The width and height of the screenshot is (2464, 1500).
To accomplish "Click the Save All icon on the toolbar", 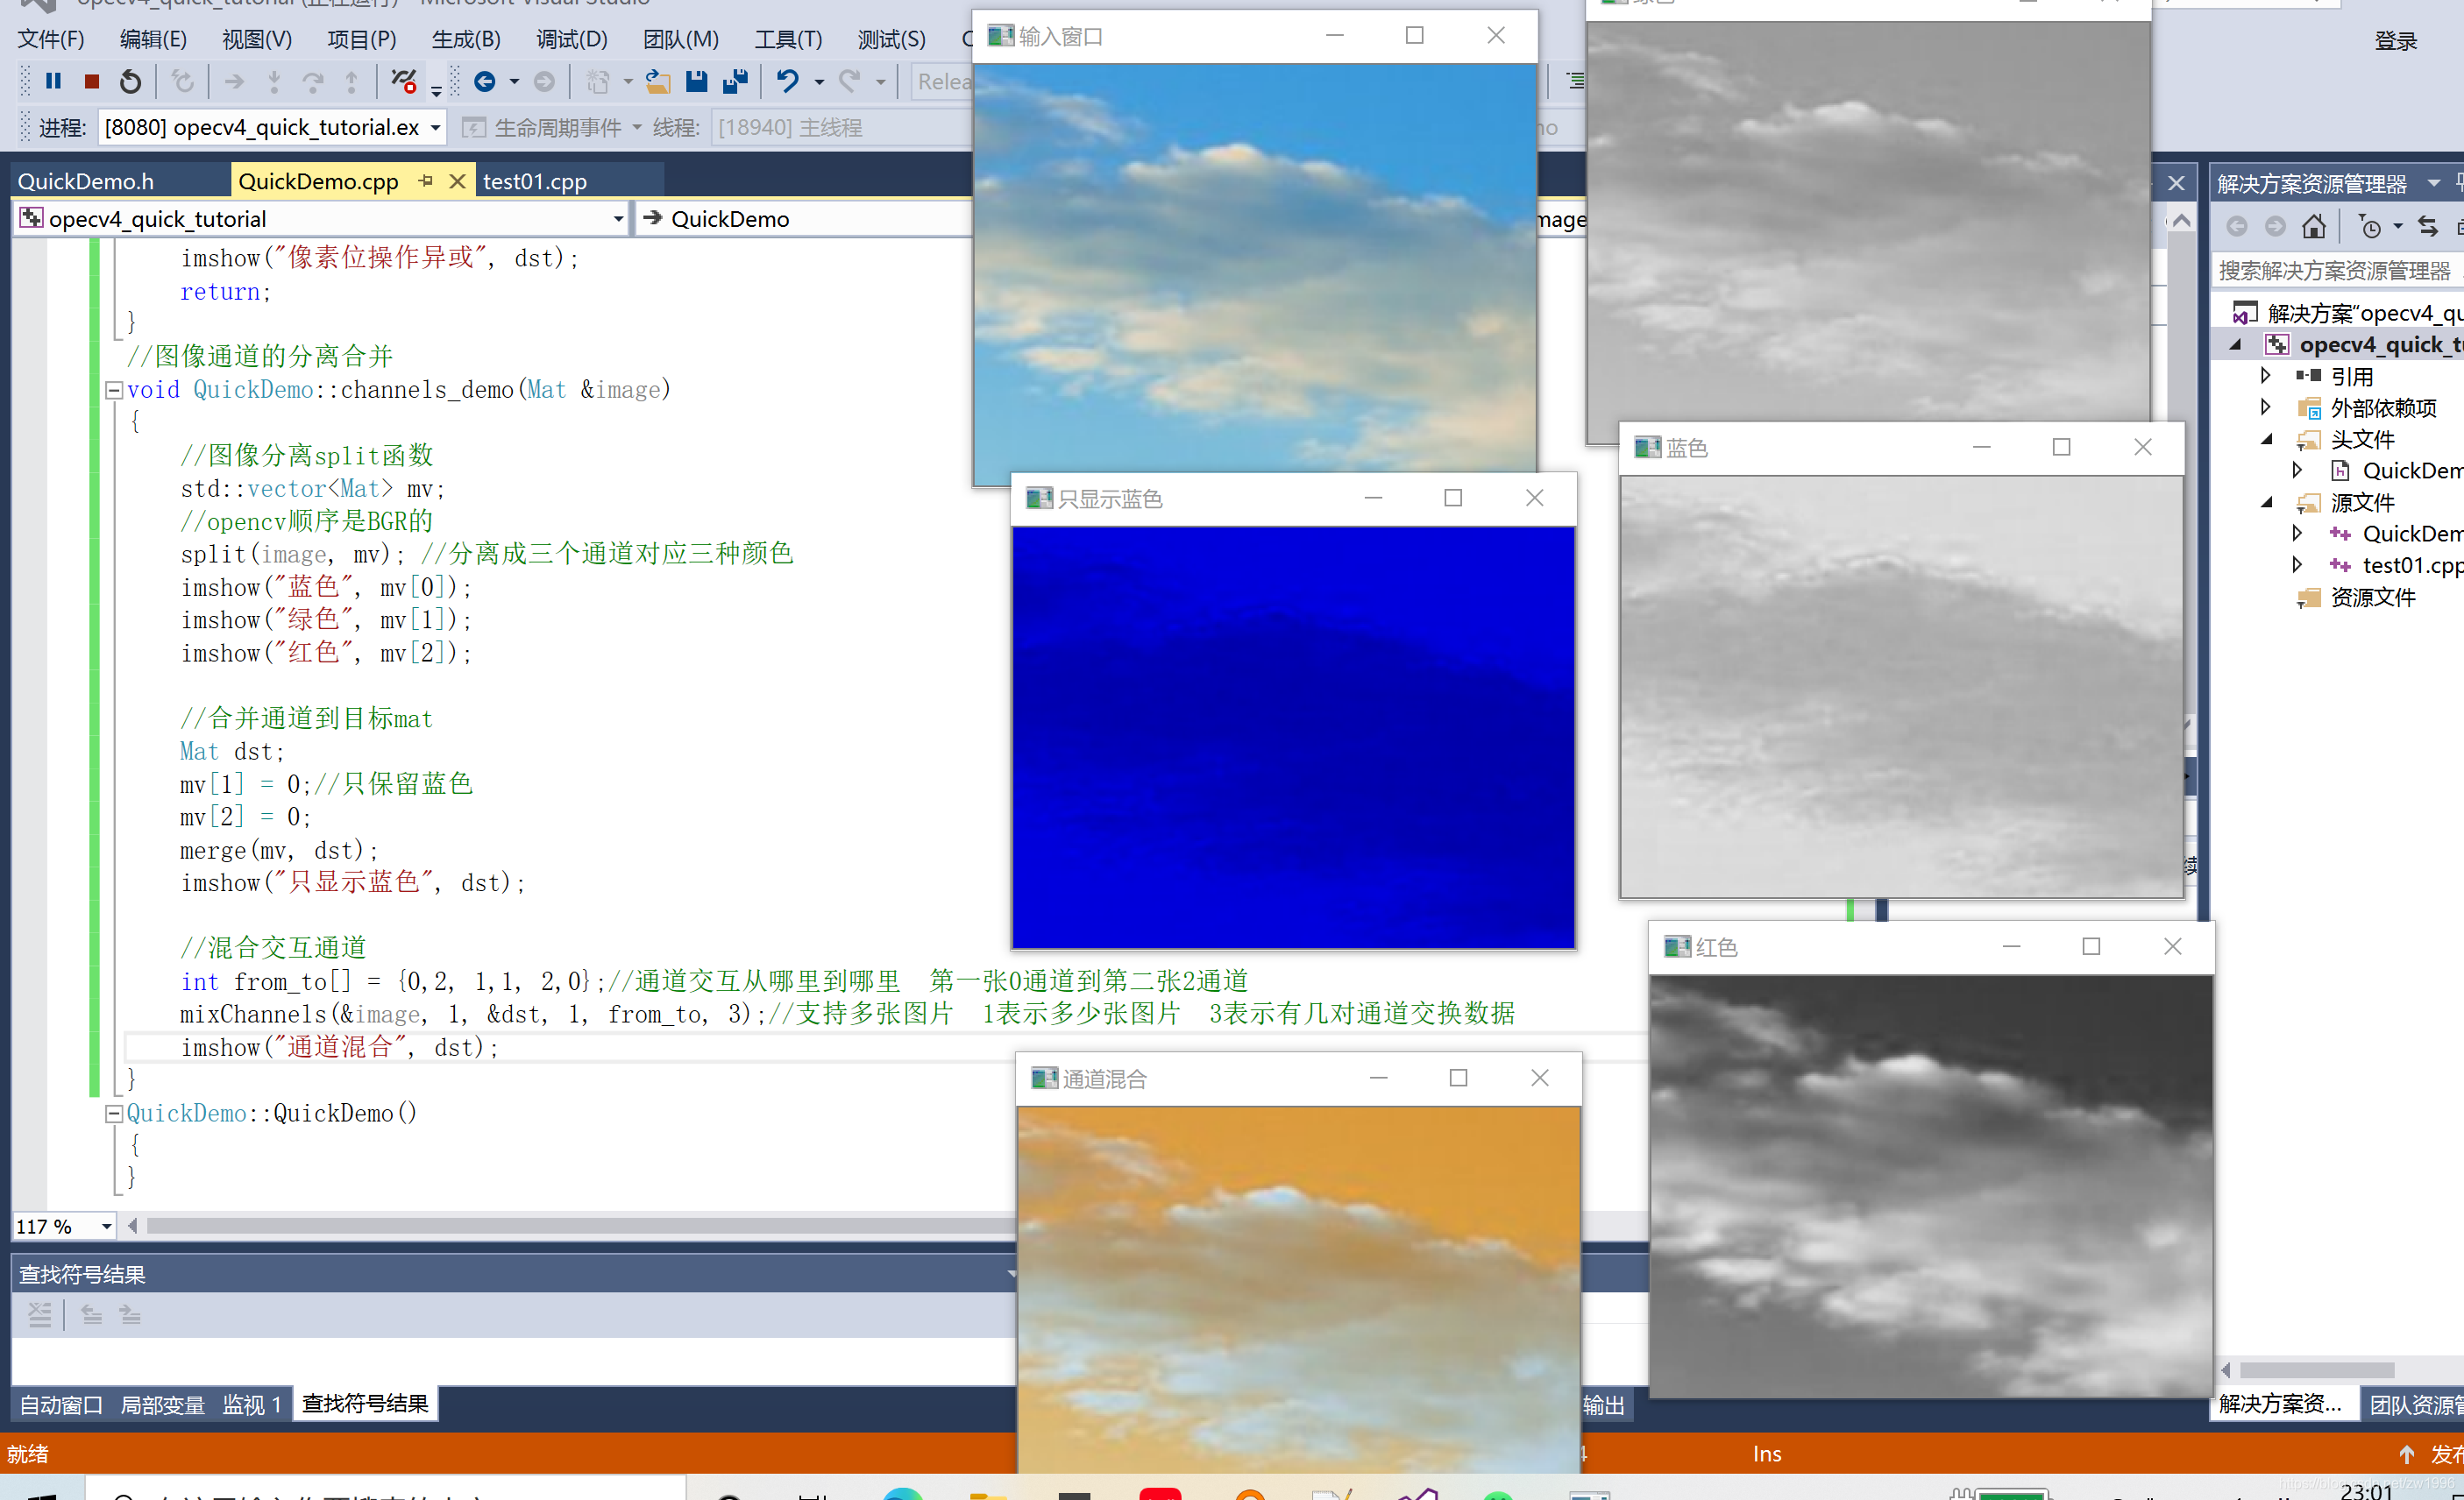I will point(736,81).
